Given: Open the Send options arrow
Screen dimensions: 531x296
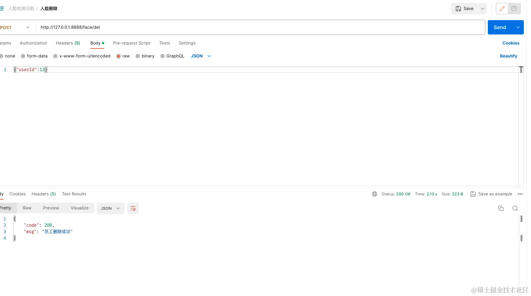Looking at the screenshot, I should 518,27.
